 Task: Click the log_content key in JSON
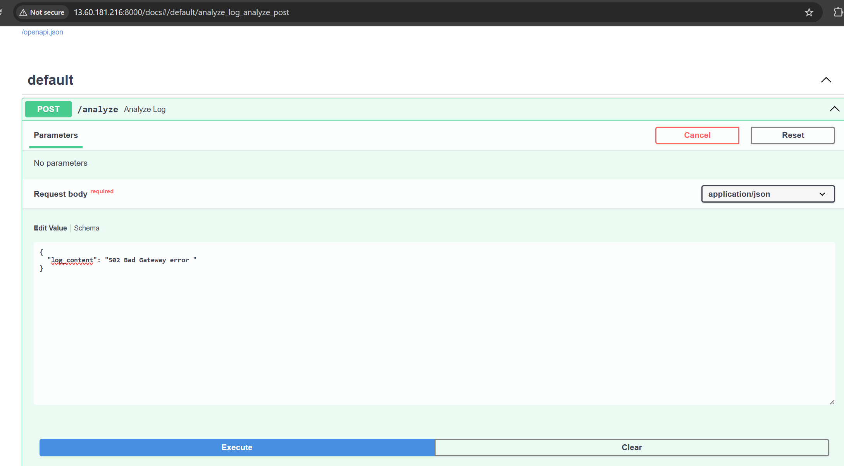[x=72, y=260]
